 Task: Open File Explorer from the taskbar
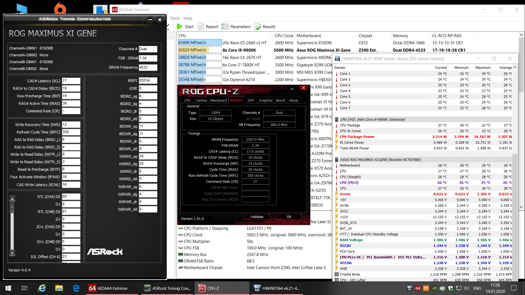(x=59, y=288)
